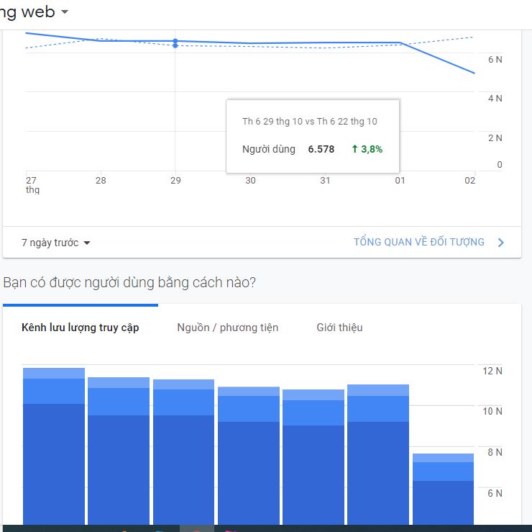Switch to the "Nguồn / phương tiện" tab
Viewport: 532px width, 532px height.
click(227, 328)
